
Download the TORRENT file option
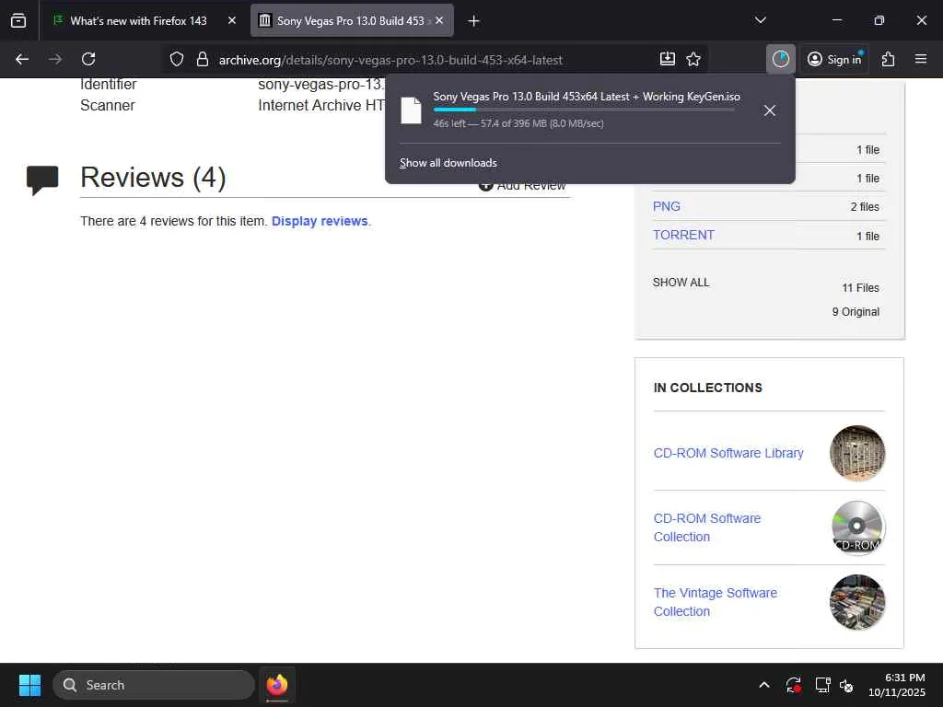(x=683, y=235)
